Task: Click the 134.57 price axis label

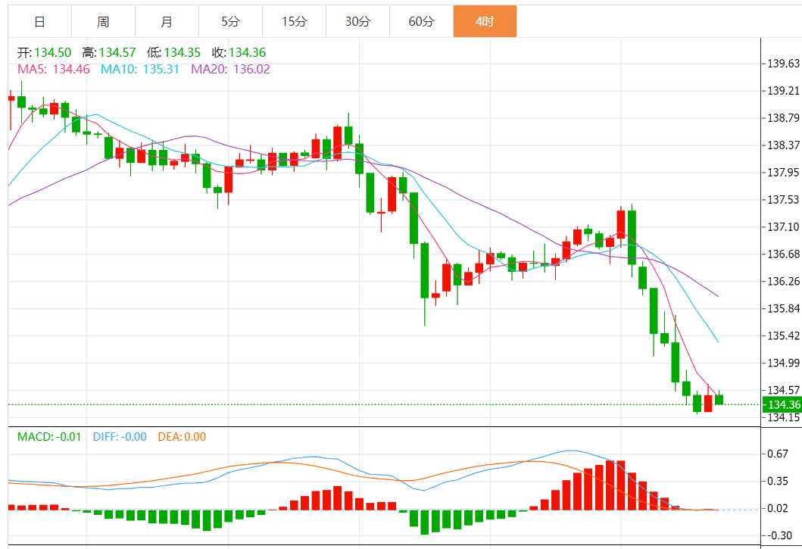Action: click(x=784, y=391)
